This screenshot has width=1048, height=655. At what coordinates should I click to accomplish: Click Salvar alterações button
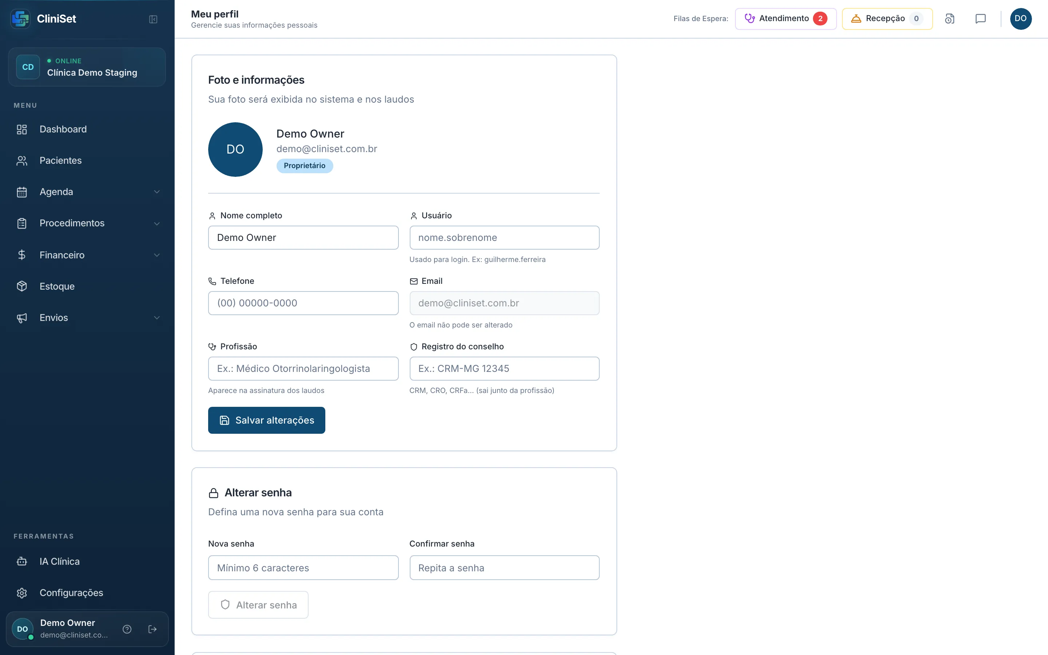266,420
